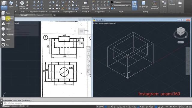
Task: Select Ящик (Box) in the primitives dropdown list
Action: click(7, 13)
